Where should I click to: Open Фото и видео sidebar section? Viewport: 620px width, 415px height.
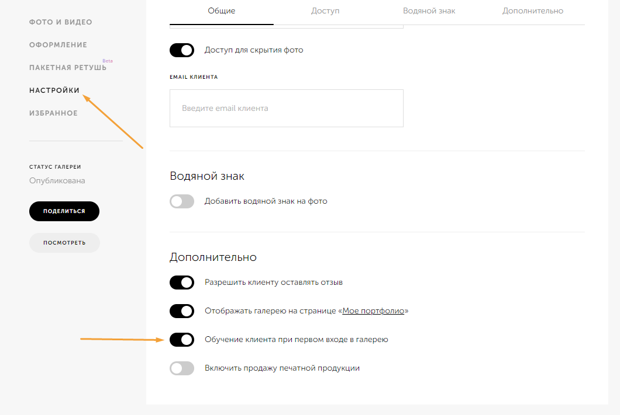click(x=61, y=22)
